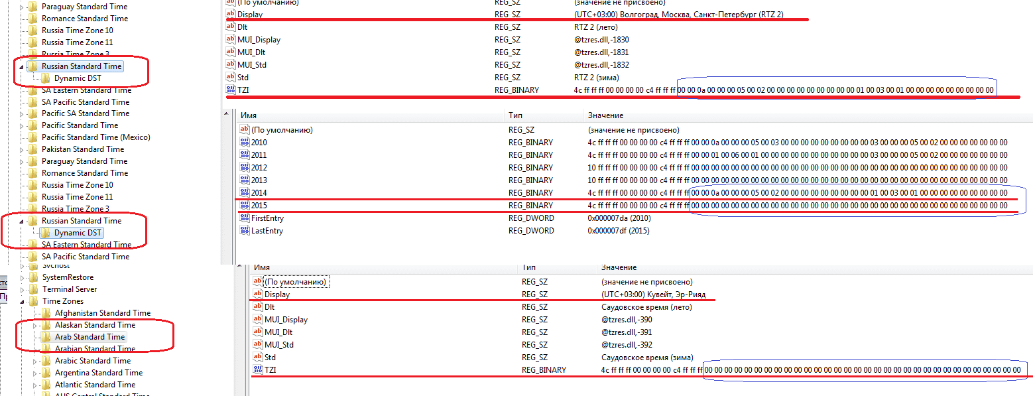Open the Atlantic Standard Time key

click(x=95, y=385)
